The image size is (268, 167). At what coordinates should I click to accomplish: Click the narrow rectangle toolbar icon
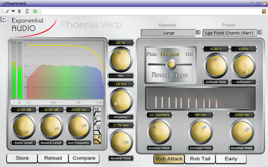[x=27, y=11]
